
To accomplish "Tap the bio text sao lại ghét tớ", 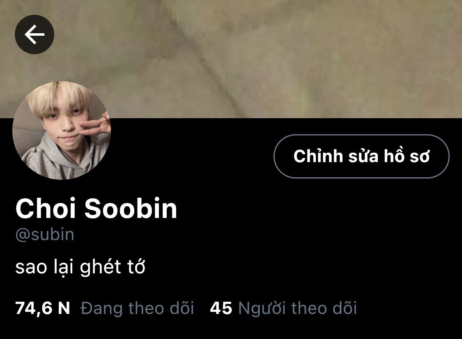I will [x=80, y=267].
